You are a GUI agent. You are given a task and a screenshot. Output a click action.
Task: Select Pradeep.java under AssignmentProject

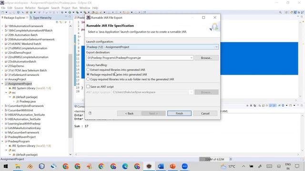coord(27,101)
